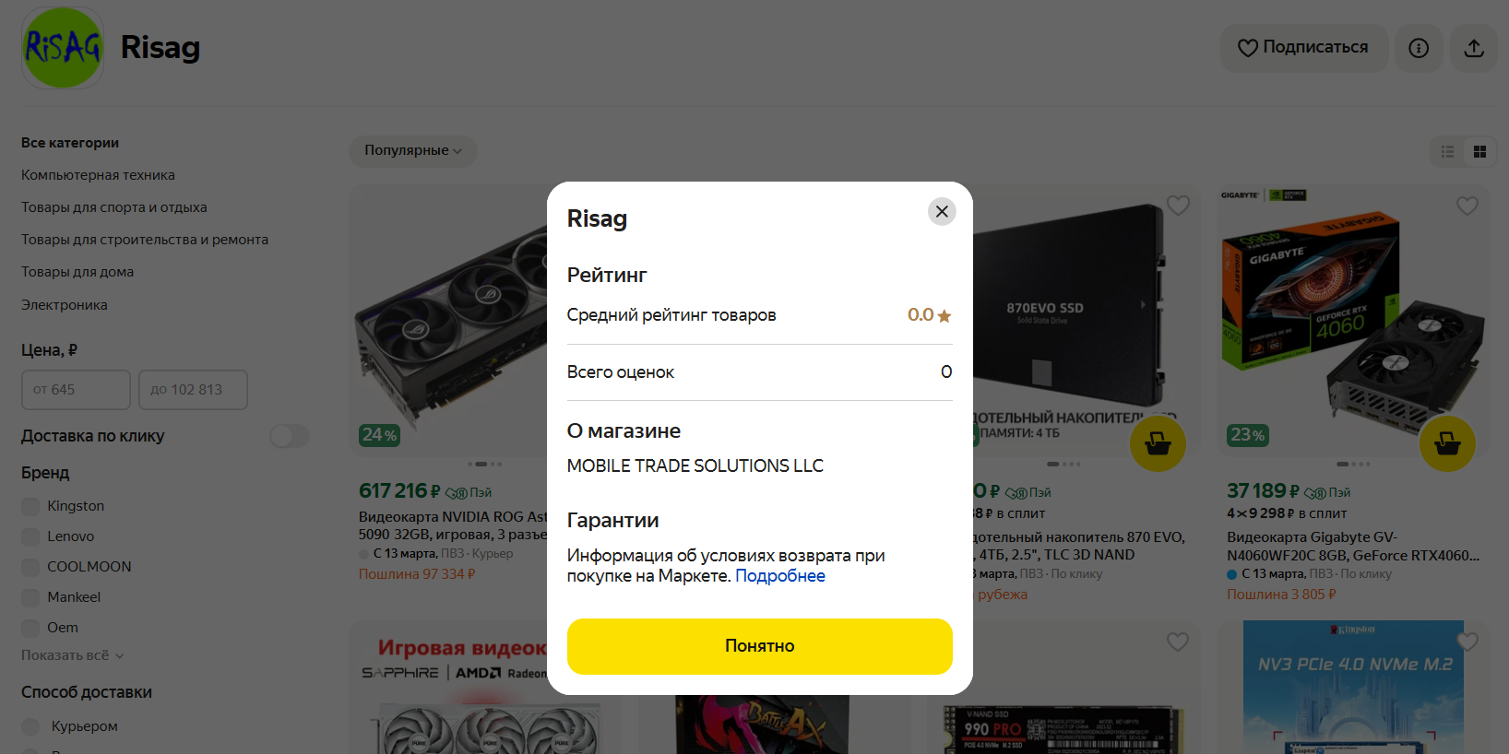This screenshot has height=754, width=1509.
Task: Click the yellow Понятно button
Action: point(759,646)
